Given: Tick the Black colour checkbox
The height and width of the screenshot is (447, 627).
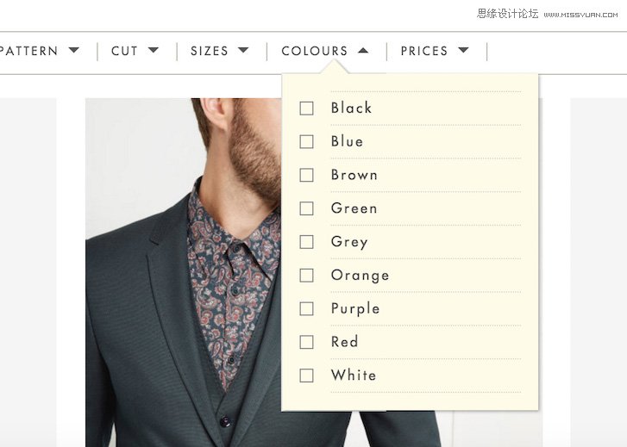Looking at the screenshot, I should tap(306, 109).
